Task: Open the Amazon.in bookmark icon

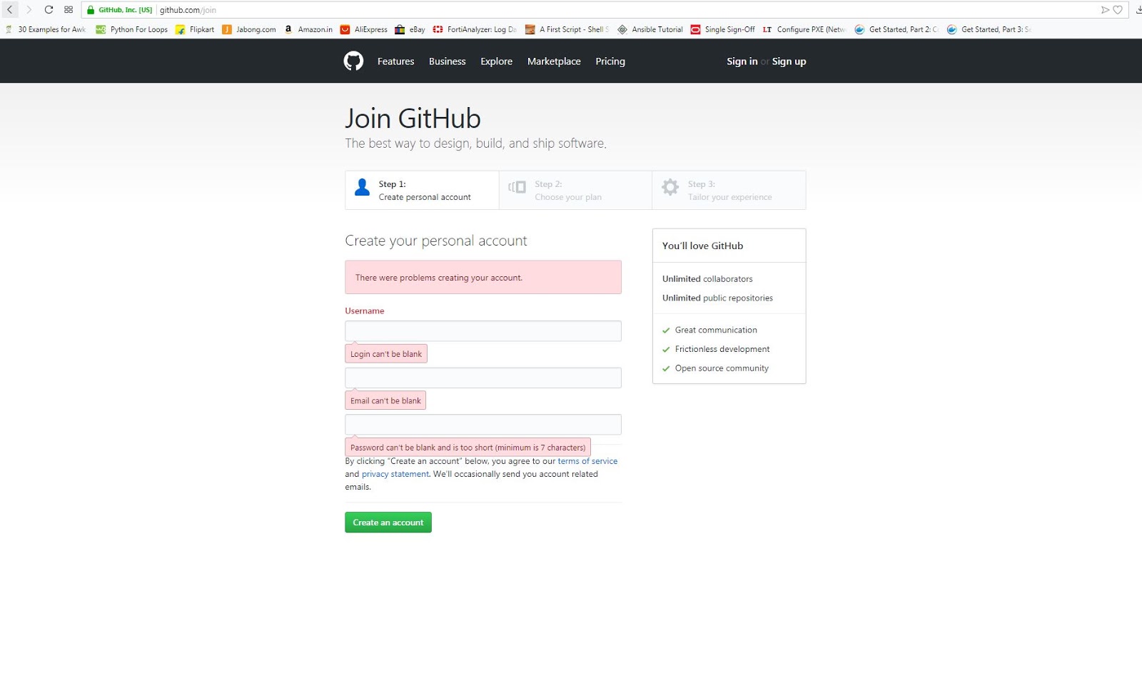Action: pos(288,29)
